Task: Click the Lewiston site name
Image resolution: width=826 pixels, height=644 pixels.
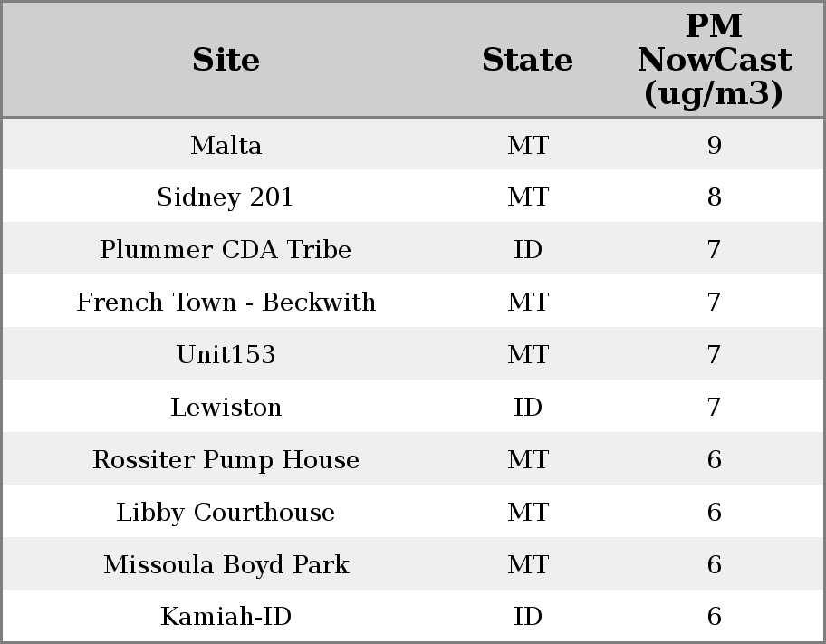Action: 226,408
